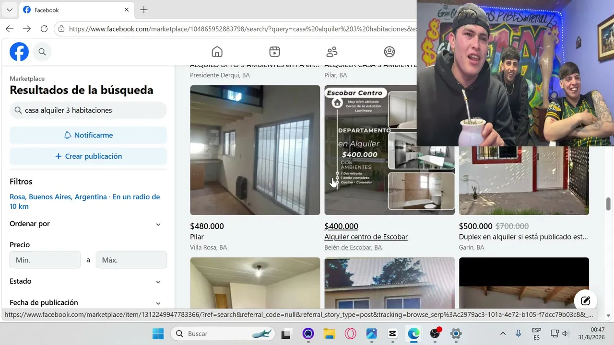The height and width of the screenshot is (345, 614).
Task: Click the page vertical scrollbar thumb
Action: (x=609, y=204)
